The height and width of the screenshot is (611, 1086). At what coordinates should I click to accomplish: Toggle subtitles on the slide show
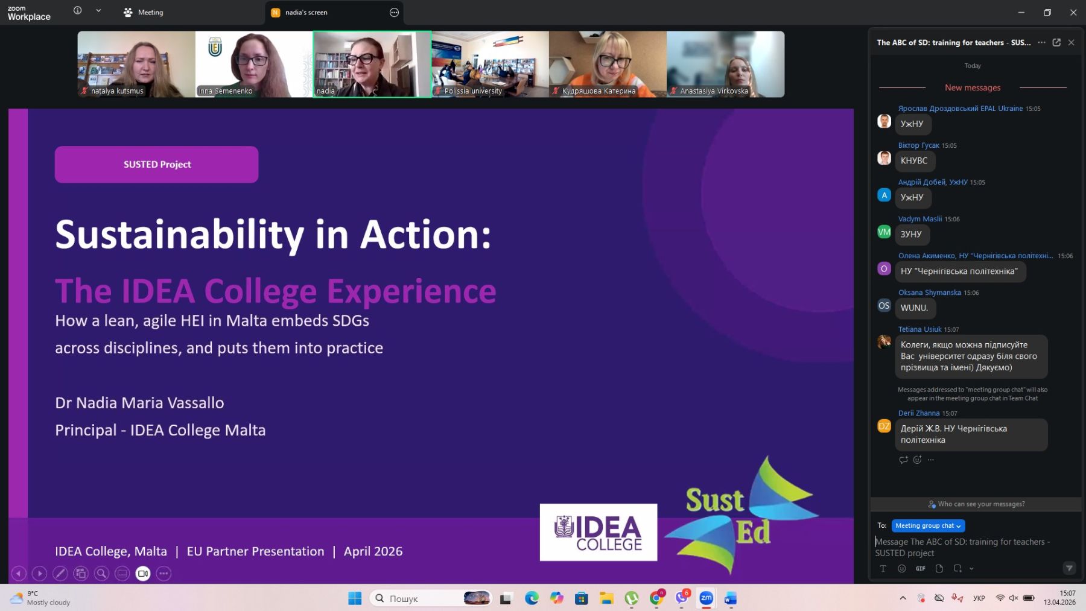click(x=122, y=574)
